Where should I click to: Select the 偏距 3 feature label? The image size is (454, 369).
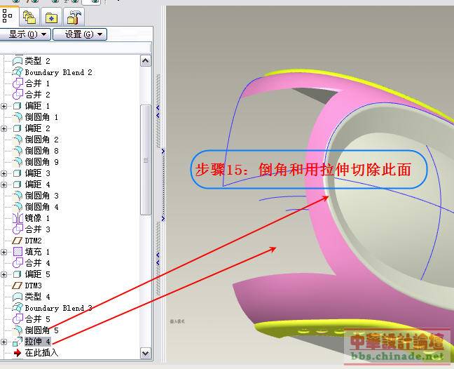point(37,173)
